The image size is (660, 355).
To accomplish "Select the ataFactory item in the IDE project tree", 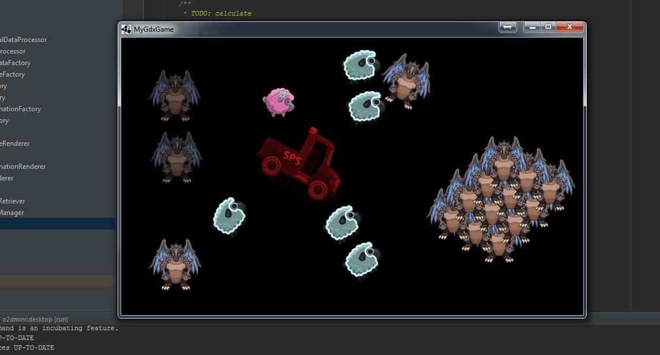I will 16,63.
